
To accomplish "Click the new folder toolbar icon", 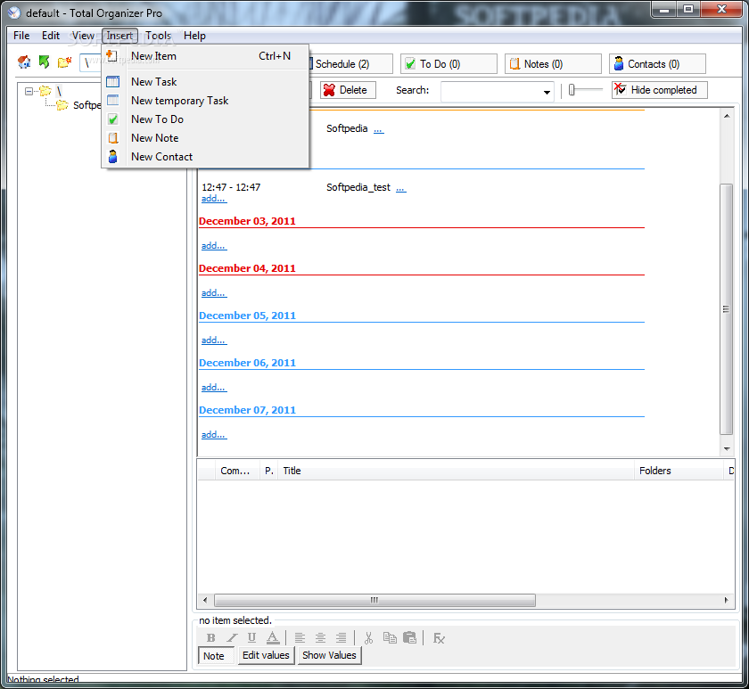I will [x=64, y=62].
